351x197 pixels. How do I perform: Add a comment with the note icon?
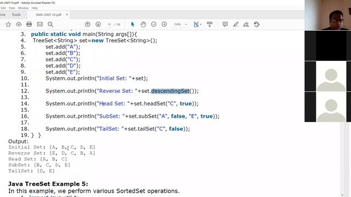(225, 24)
